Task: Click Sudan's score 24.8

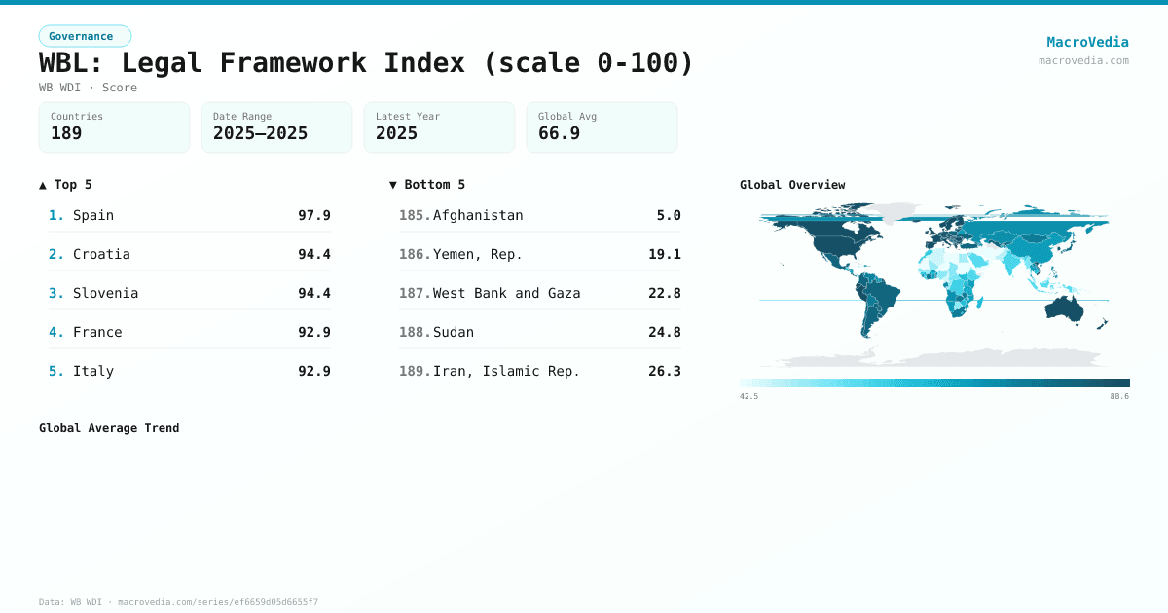Action: point(665,332)
